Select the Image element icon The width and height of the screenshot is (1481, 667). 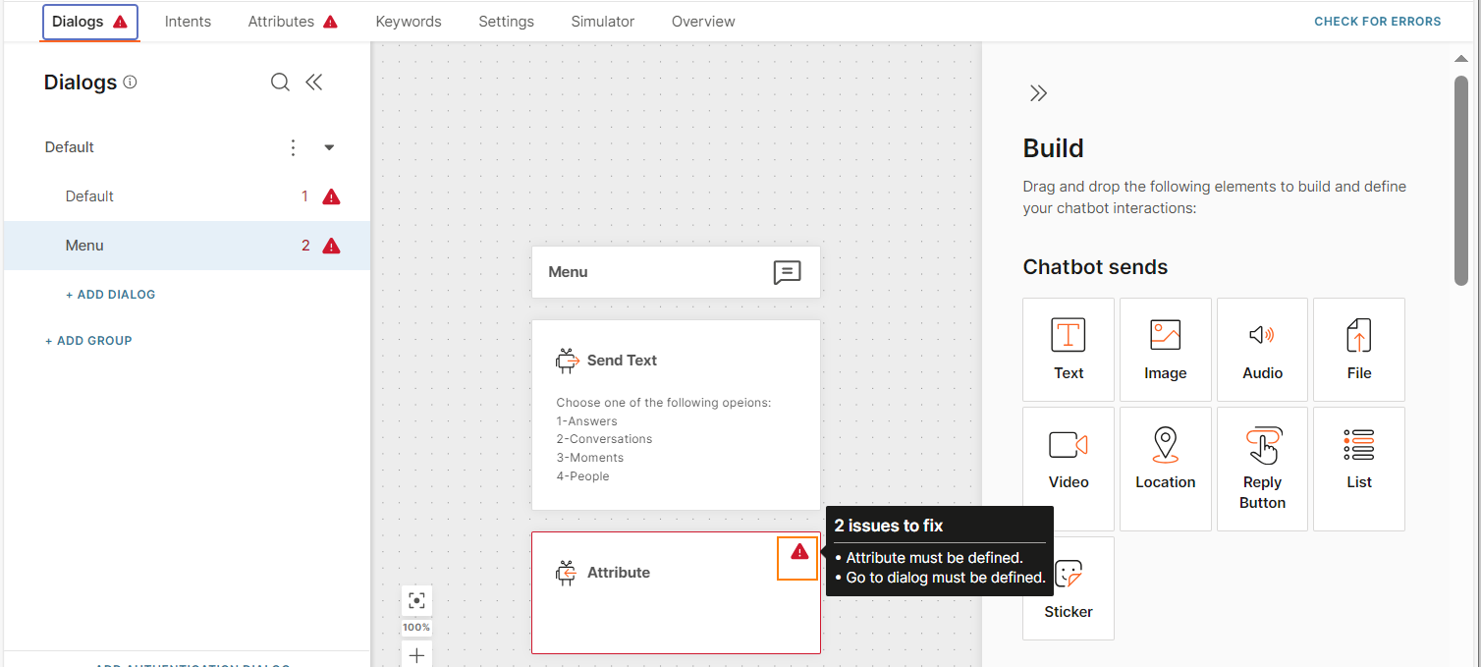[x=1165, y=335]
